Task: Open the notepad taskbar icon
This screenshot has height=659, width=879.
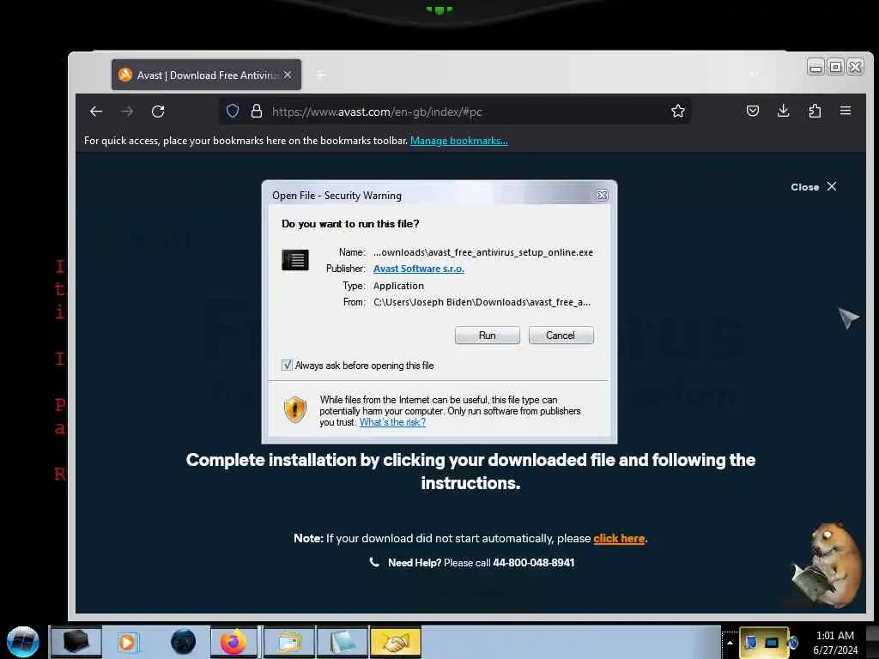Action: click(x=342, y=642)
